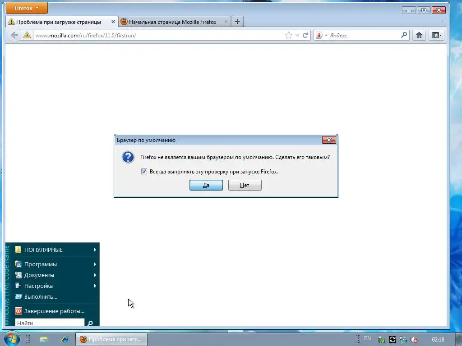
Task: Close the Браузер по умолчанию dialog
Action: 329,140
